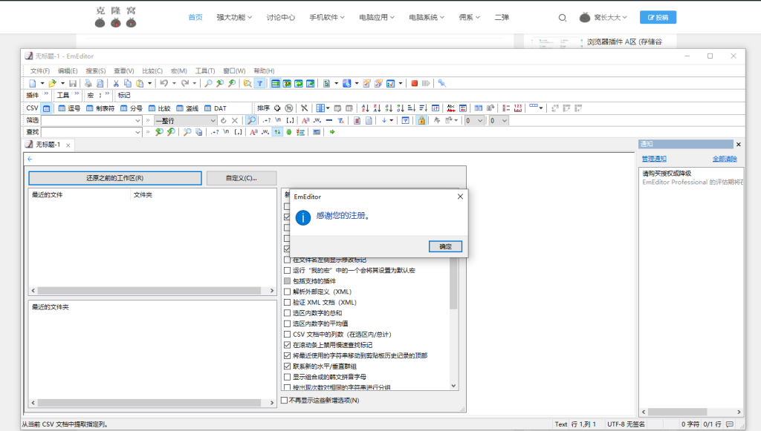Open the 编辑(E) menu
The image size is (761, 431).
tap(68, 70)
